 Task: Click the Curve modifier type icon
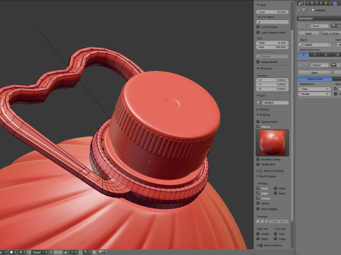point(307,26)
